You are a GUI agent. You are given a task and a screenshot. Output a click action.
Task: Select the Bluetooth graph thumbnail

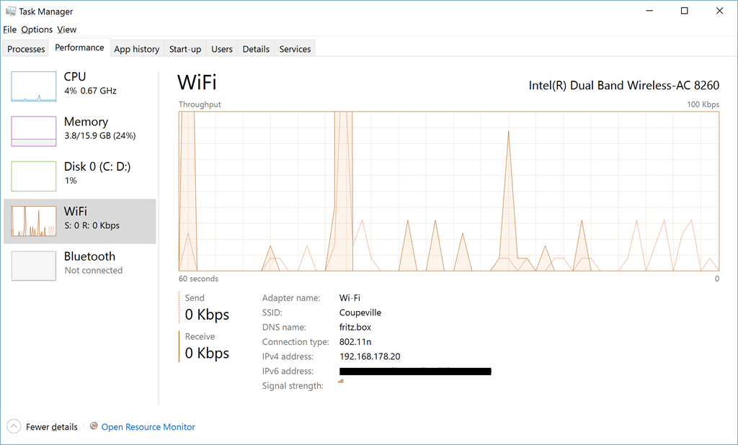pyautogui.click(x=34, y=266)
